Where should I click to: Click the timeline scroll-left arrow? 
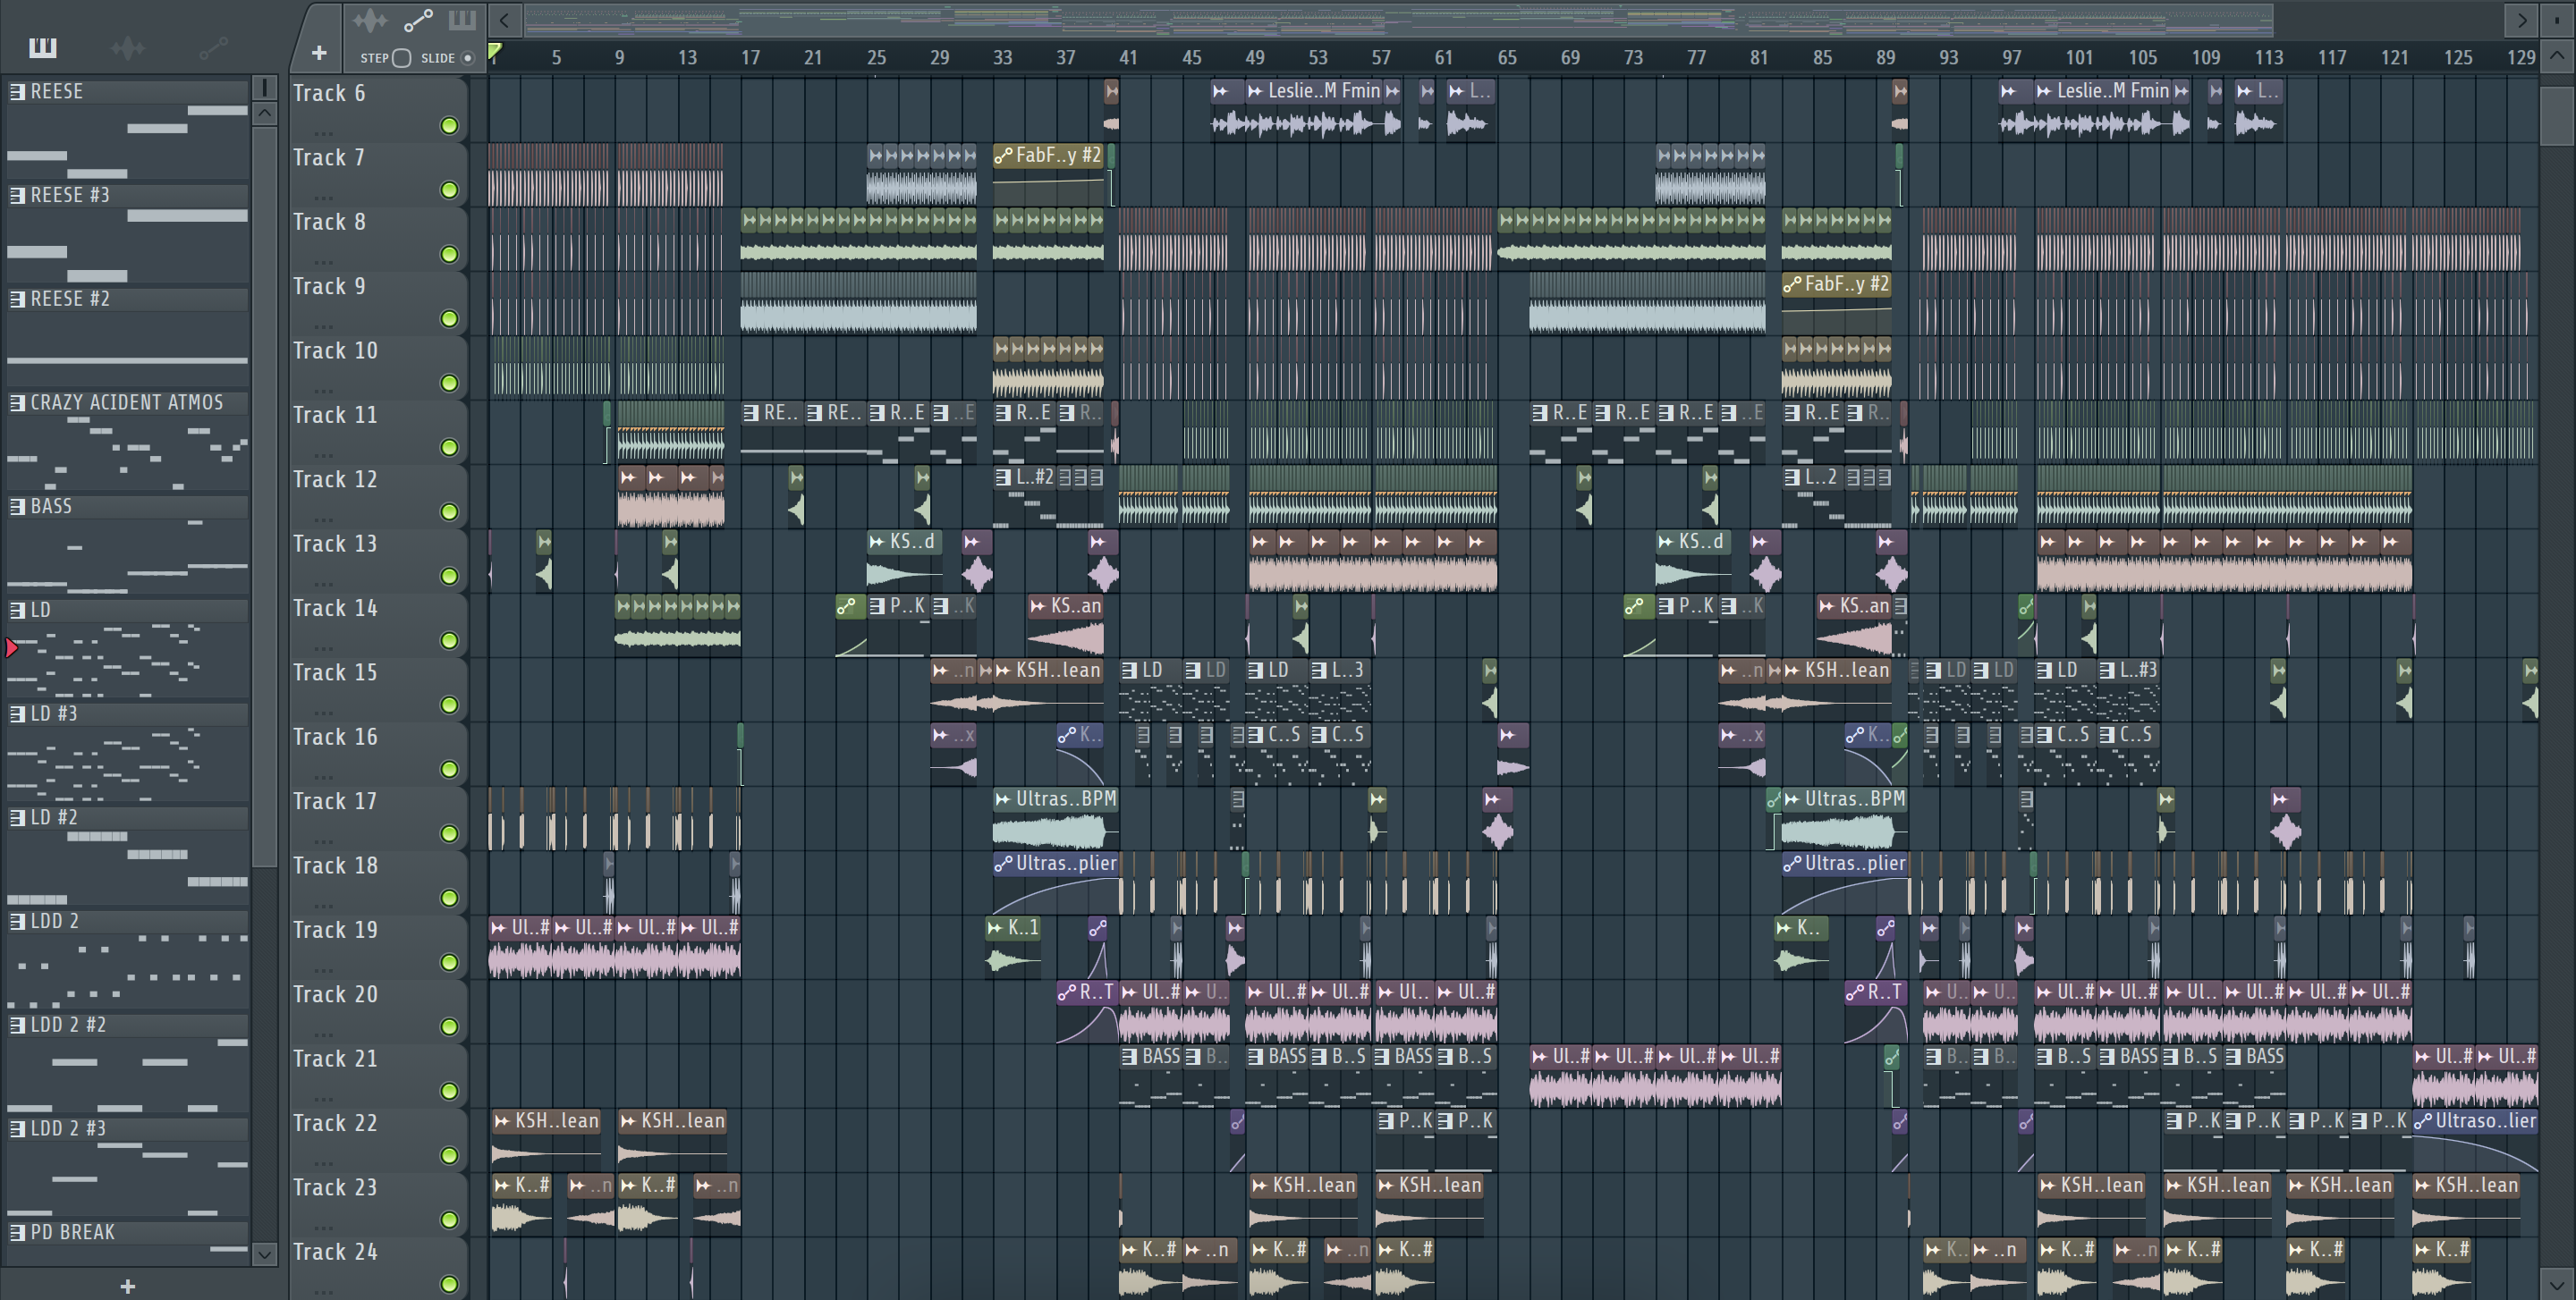click(505, 20)
